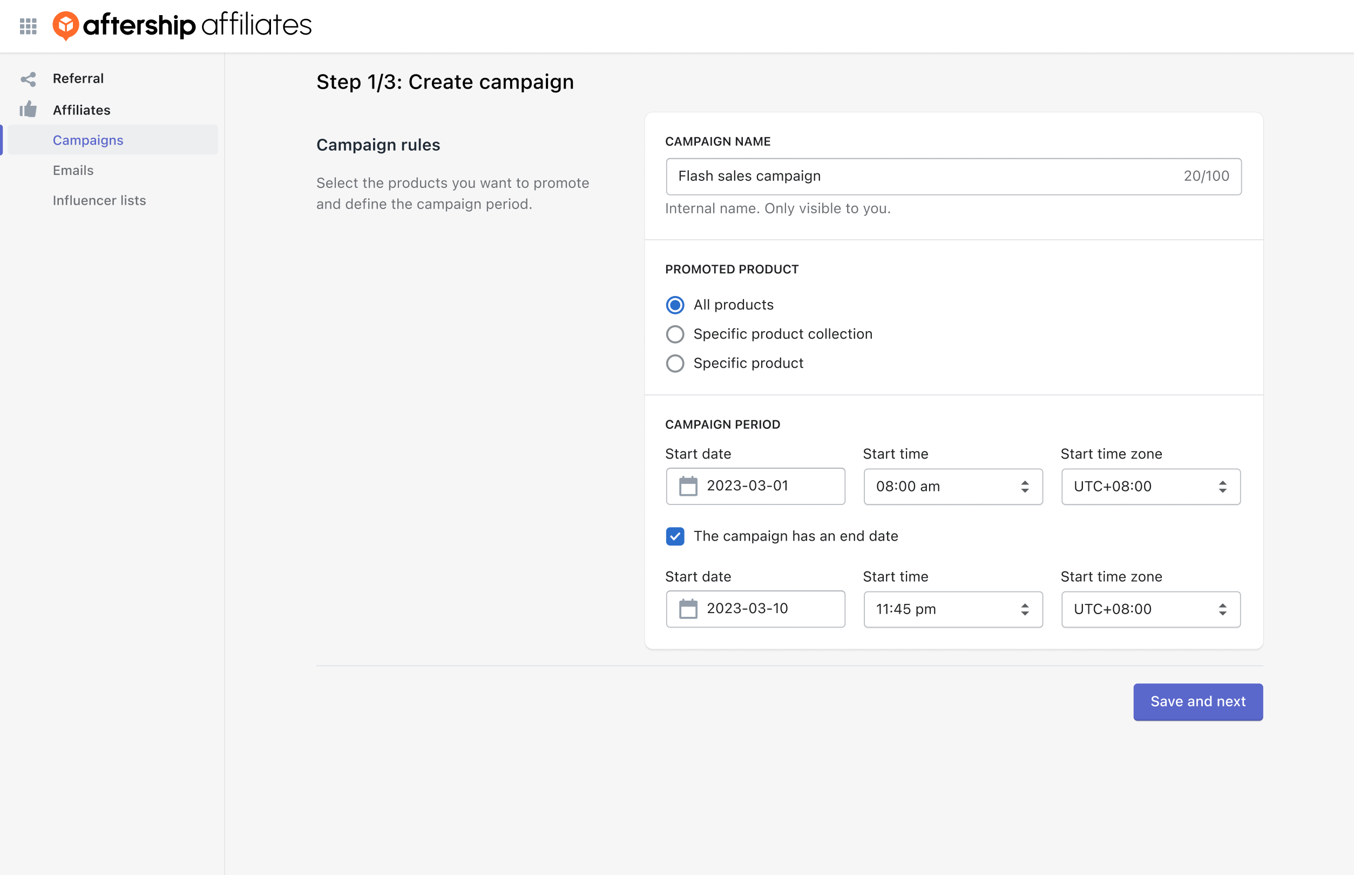This screenshot has height=875, width=1354.
Task: Click the calendar icon for end date
Action: pos(687,608)
